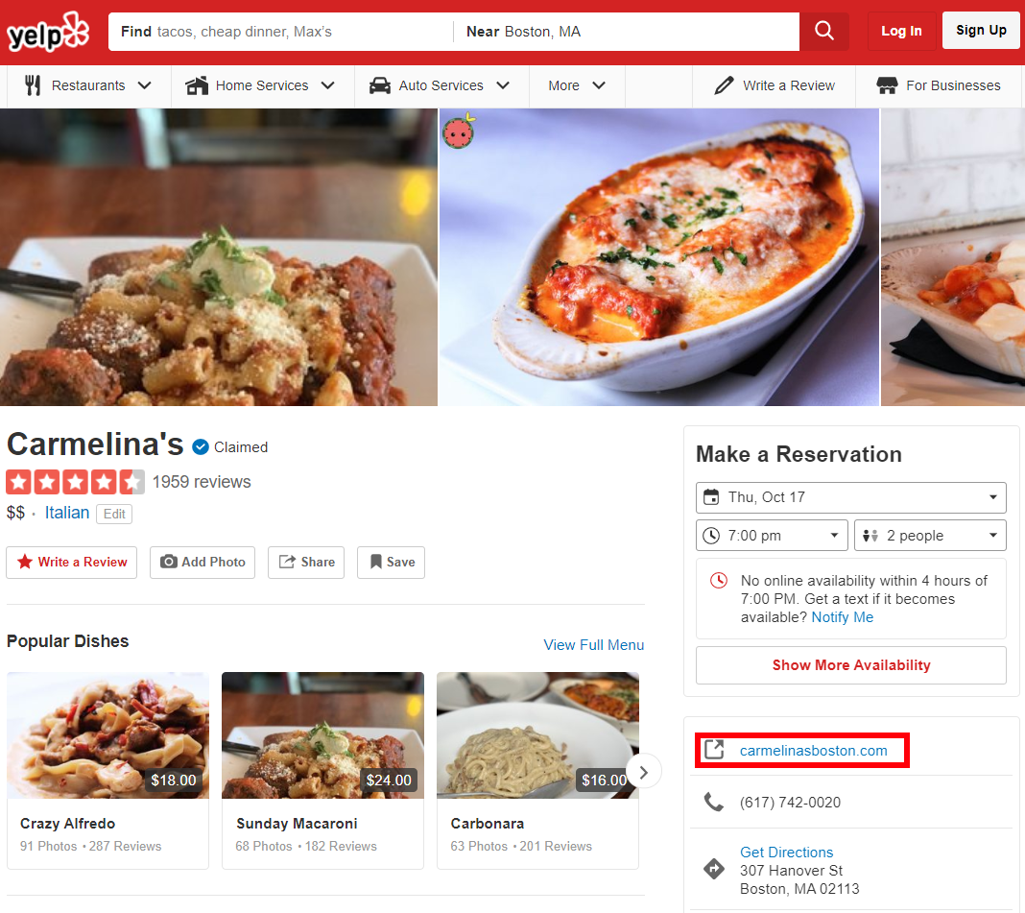Click the Sign Up button
1025x913 pixels.
(x=981, y=30)
